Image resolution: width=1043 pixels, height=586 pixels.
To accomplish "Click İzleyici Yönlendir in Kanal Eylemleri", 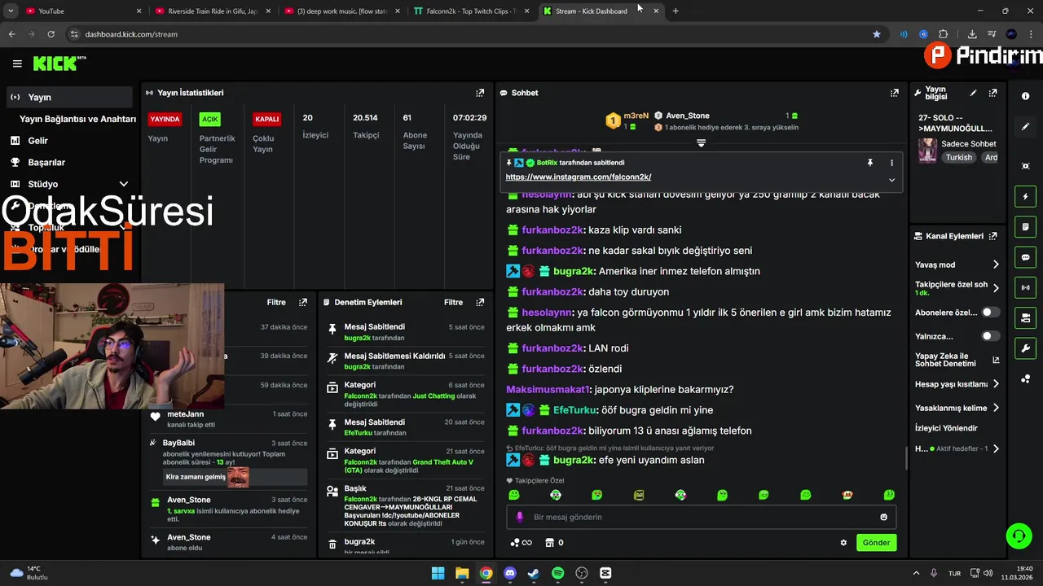I will point(946,428).
